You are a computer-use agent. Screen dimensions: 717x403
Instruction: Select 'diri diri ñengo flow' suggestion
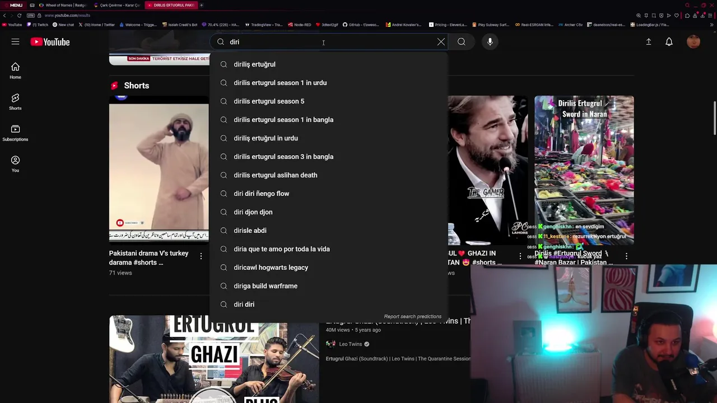tap(329, 194)
